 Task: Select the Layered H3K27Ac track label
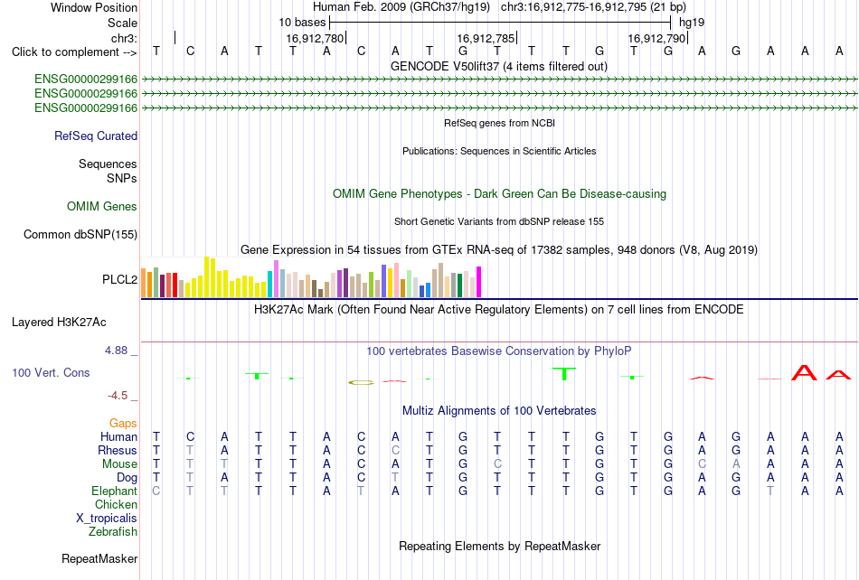tap(59, 323)
